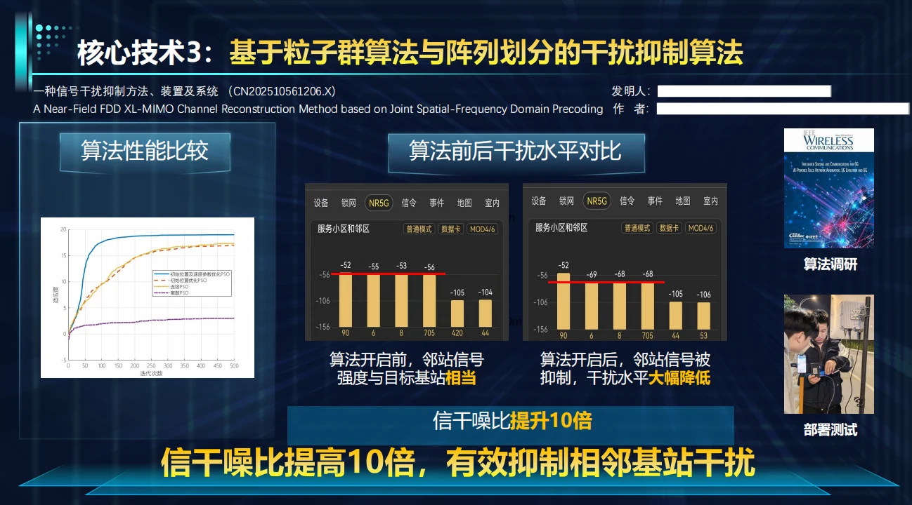Viewport: 912px width, 505px height.
Task: Click the Near-Field FDD XL-MIMO paper title
Action: (318, 109)
